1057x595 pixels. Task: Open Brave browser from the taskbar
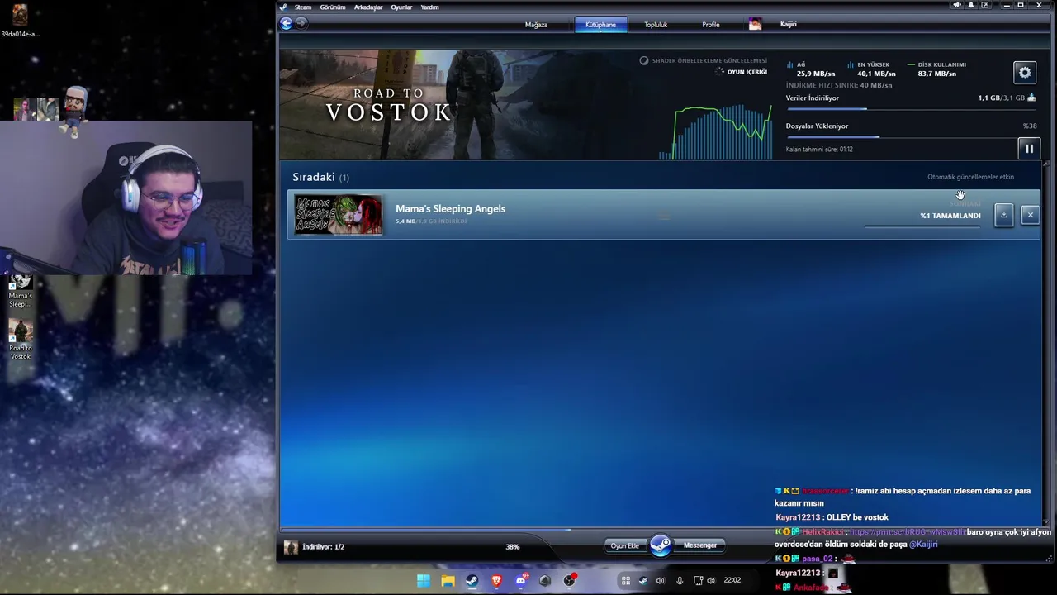(496, 580)
